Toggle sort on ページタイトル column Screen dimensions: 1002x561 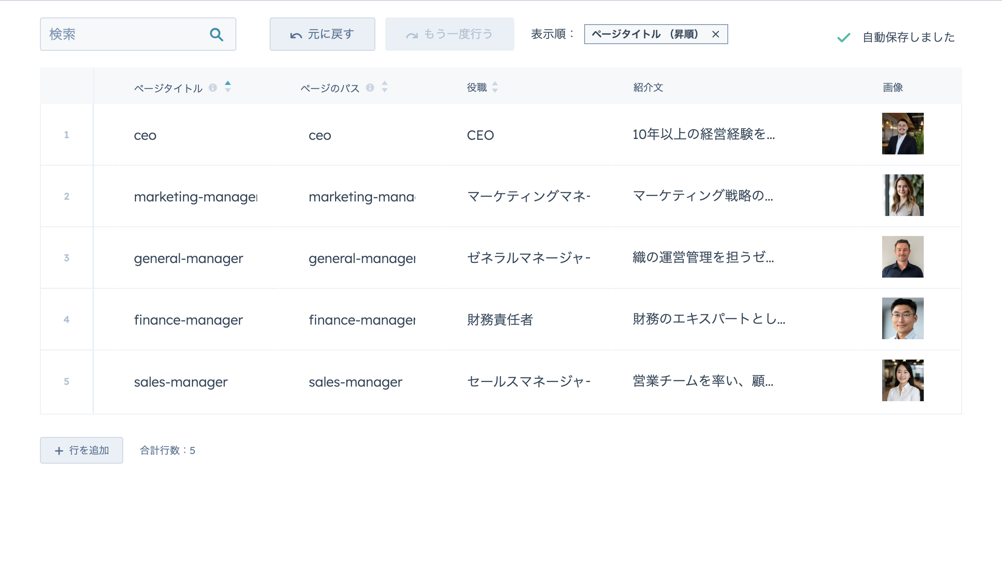[228, 87]
